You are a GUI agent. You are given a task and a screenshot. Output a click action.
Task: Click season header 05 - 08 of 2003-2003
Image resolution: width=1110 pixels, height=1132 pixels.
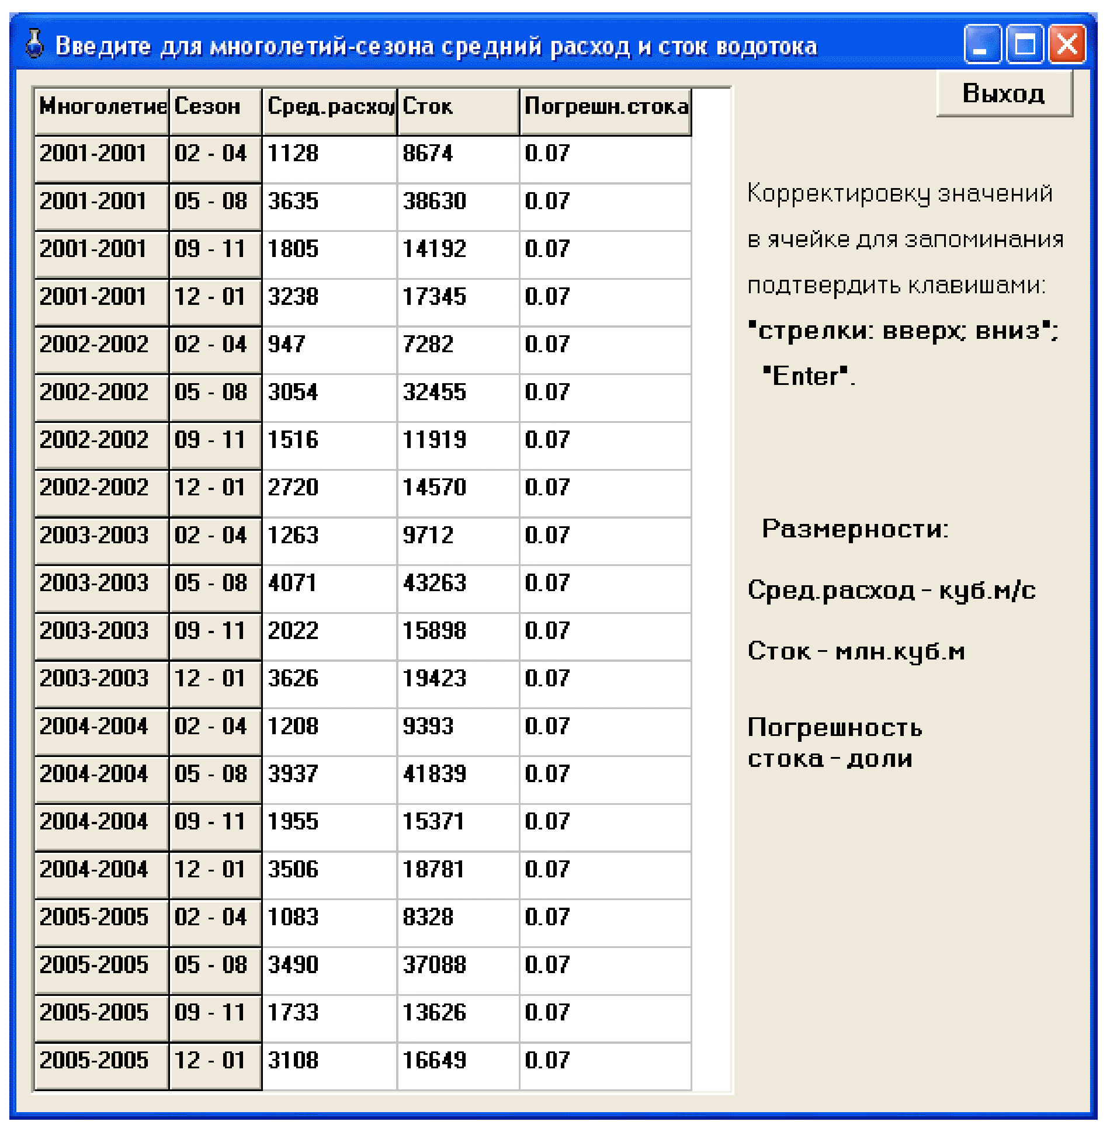click(215, 589)
